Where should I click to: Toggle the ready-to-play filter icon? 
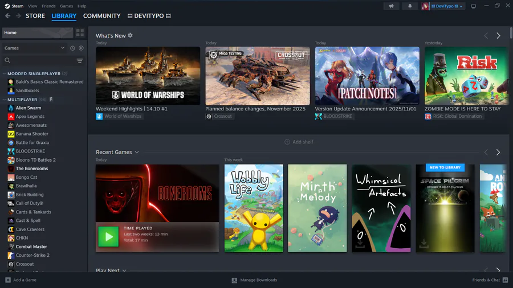pyautogui.click(x=81, y=48)
